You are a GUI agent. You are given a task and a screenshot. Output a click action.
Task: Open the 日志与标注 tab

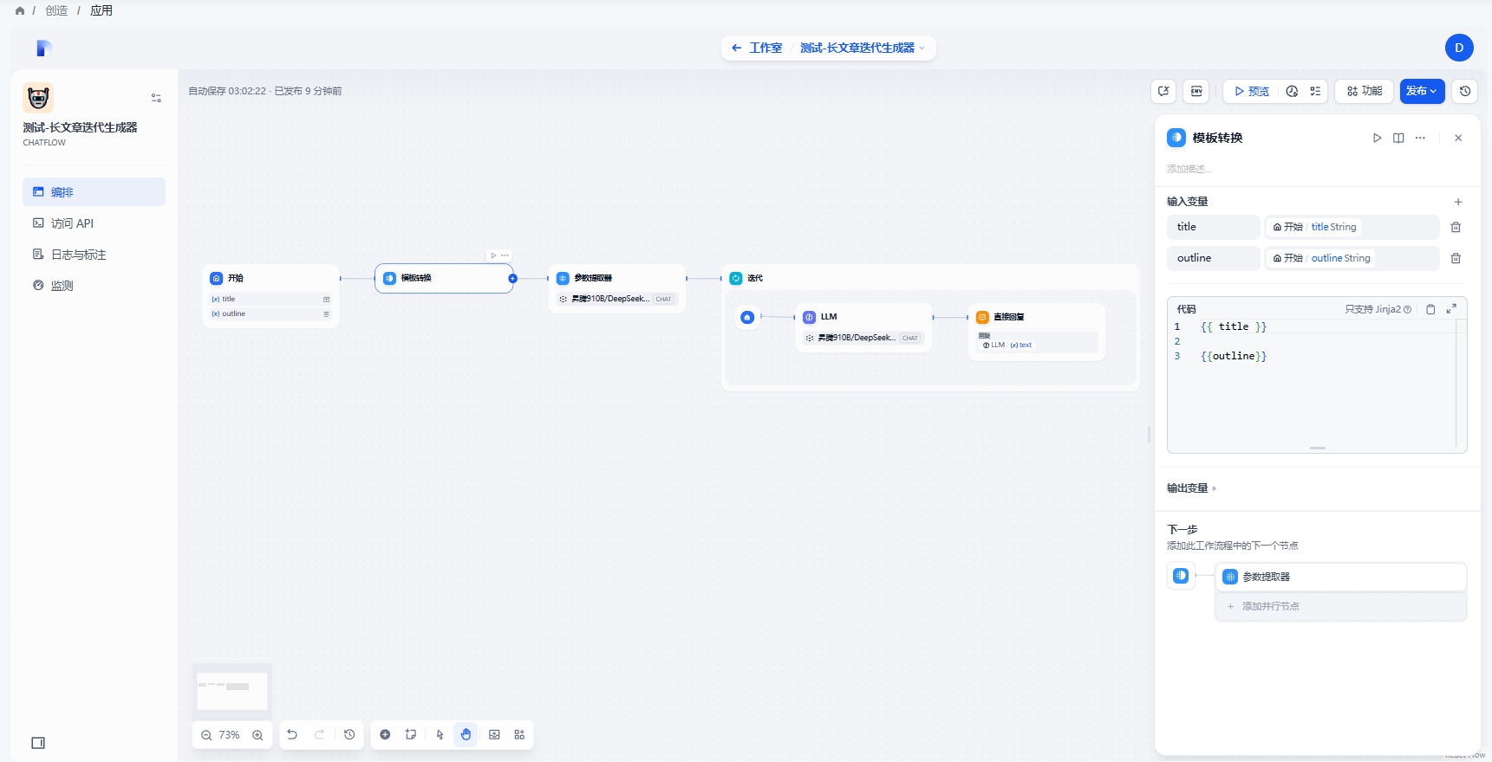tap(78, 255)
